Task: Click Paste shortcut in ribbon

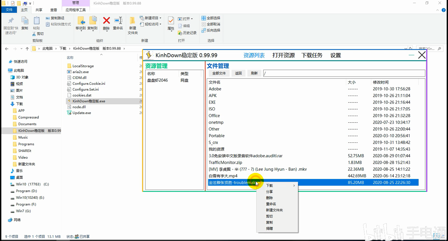Action: coord(58,24)
